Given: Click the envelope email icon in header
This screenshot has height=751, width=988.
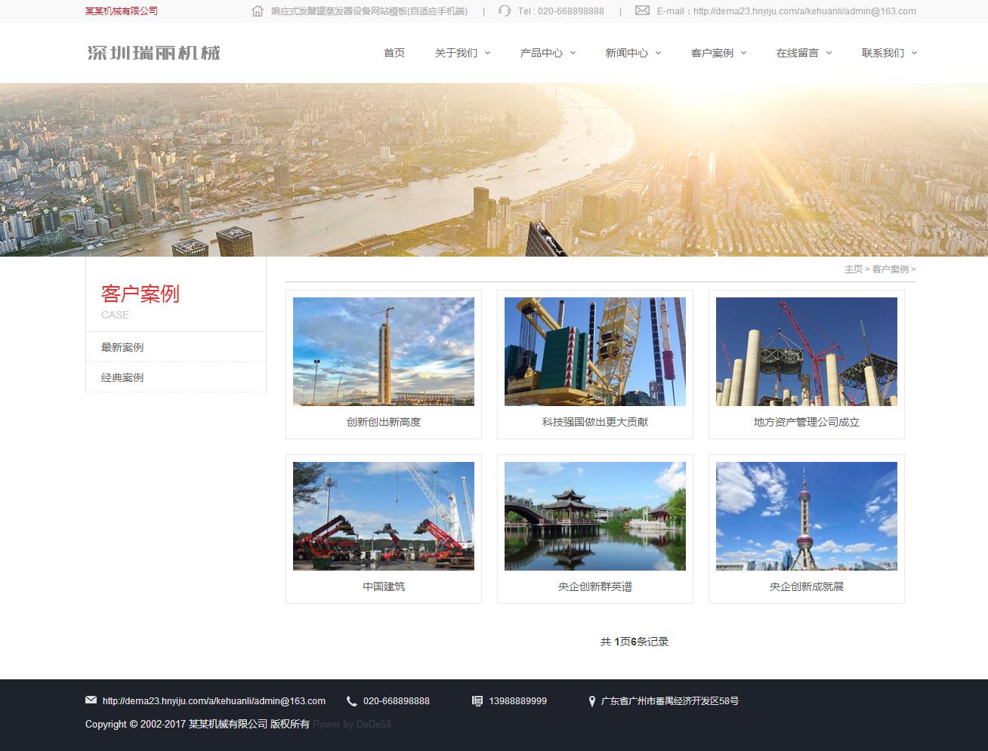Looking at the screenshot, I should click(x=642, y=11).
